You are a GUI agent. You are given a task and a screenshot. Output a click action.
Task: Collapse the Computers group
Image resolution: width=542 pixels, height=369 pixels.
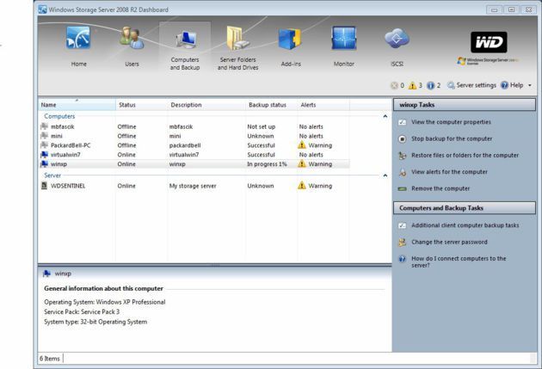(x=385, y=116)
